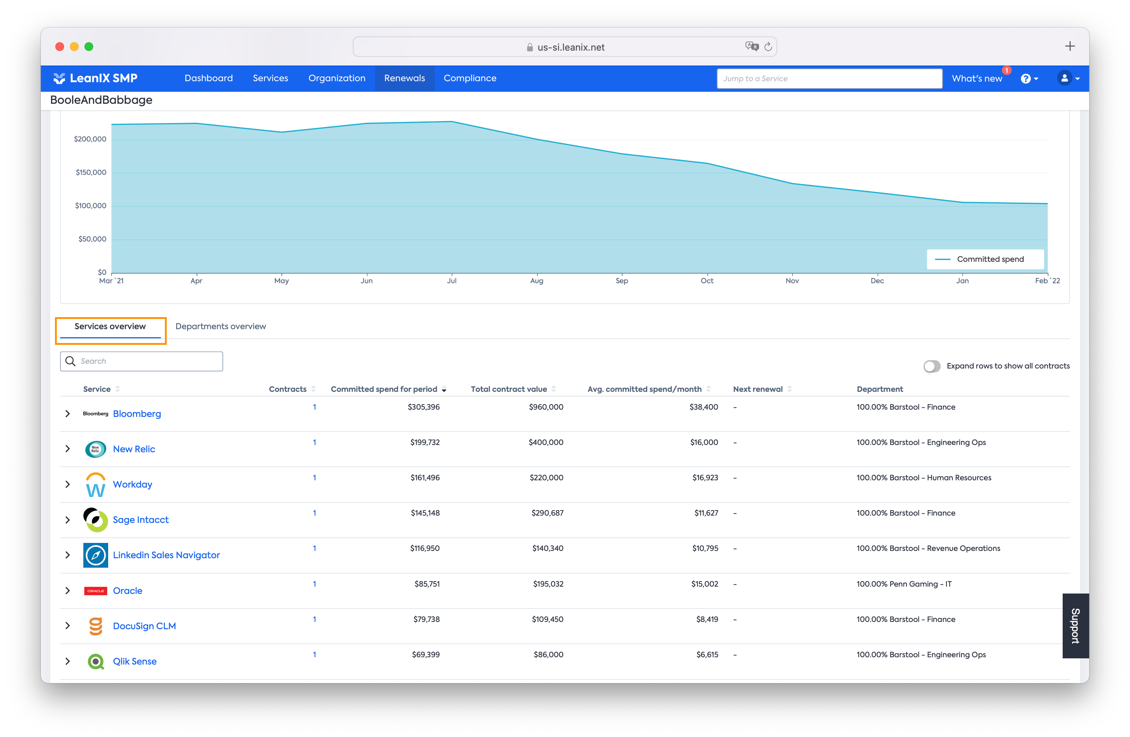1130x737 pixels.
Task: Open the New Relic service link
Action: (134, 449)
